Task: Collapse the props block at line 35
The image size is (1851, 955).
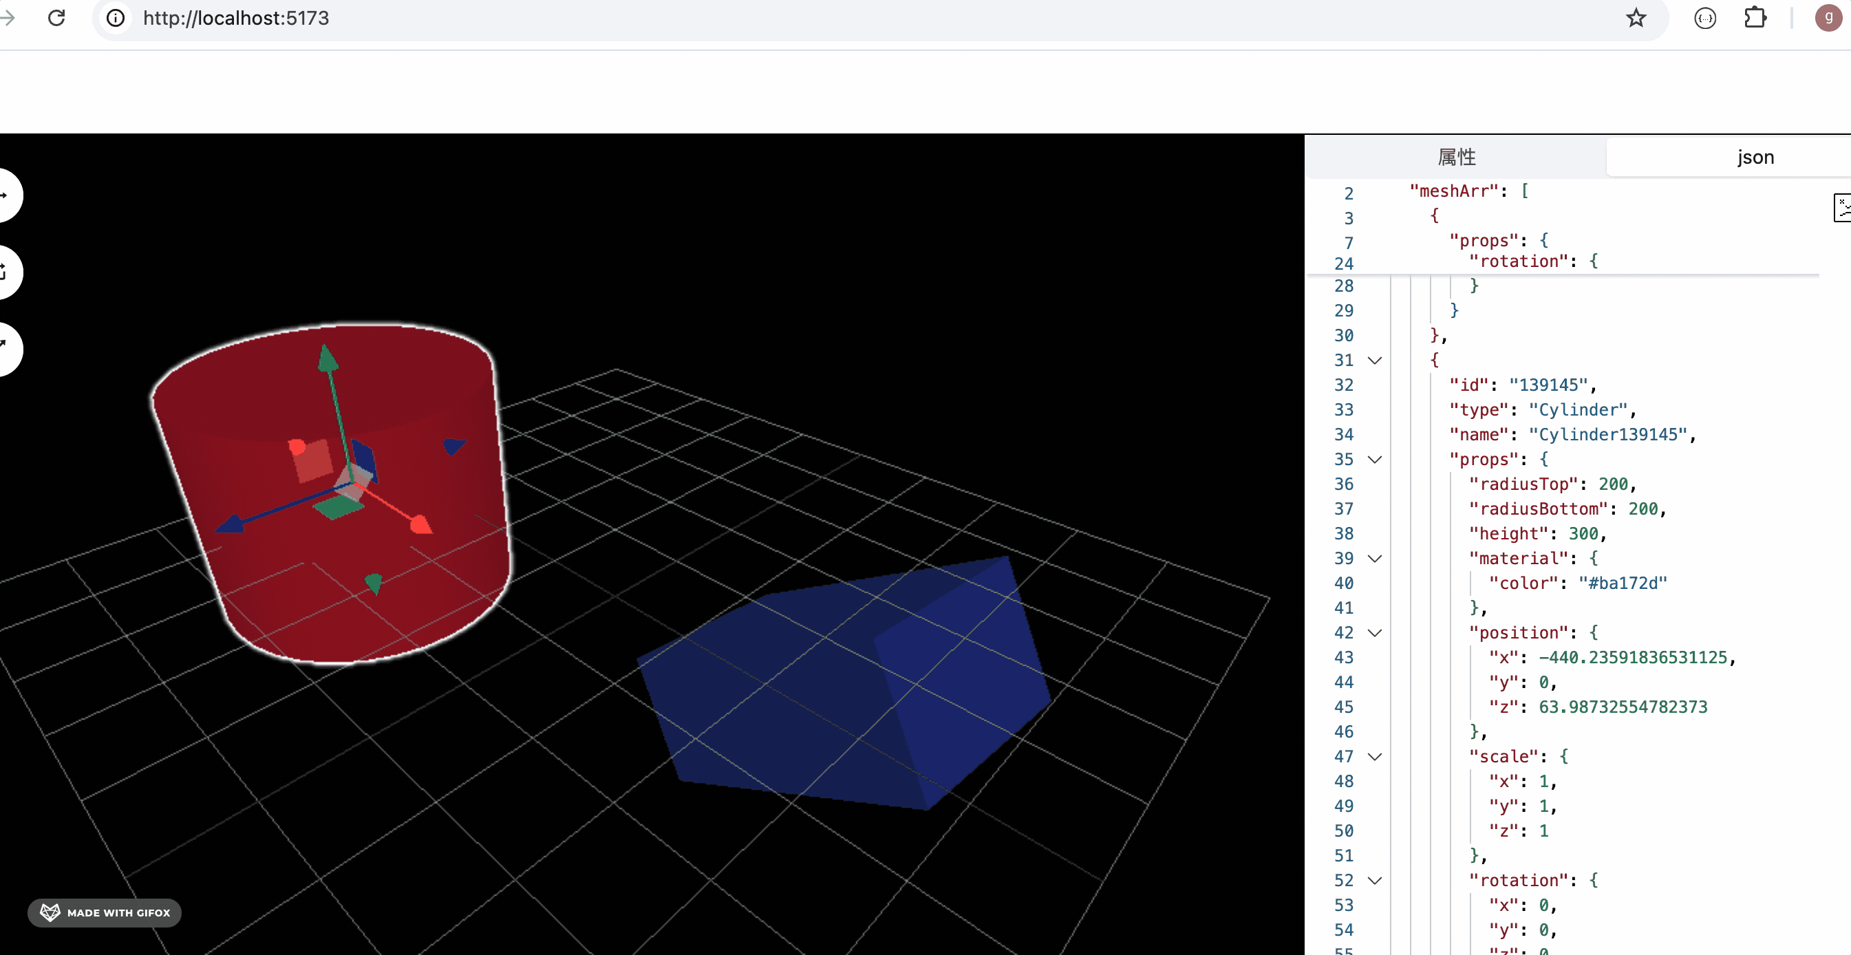Action: (x=1375, y=459)
